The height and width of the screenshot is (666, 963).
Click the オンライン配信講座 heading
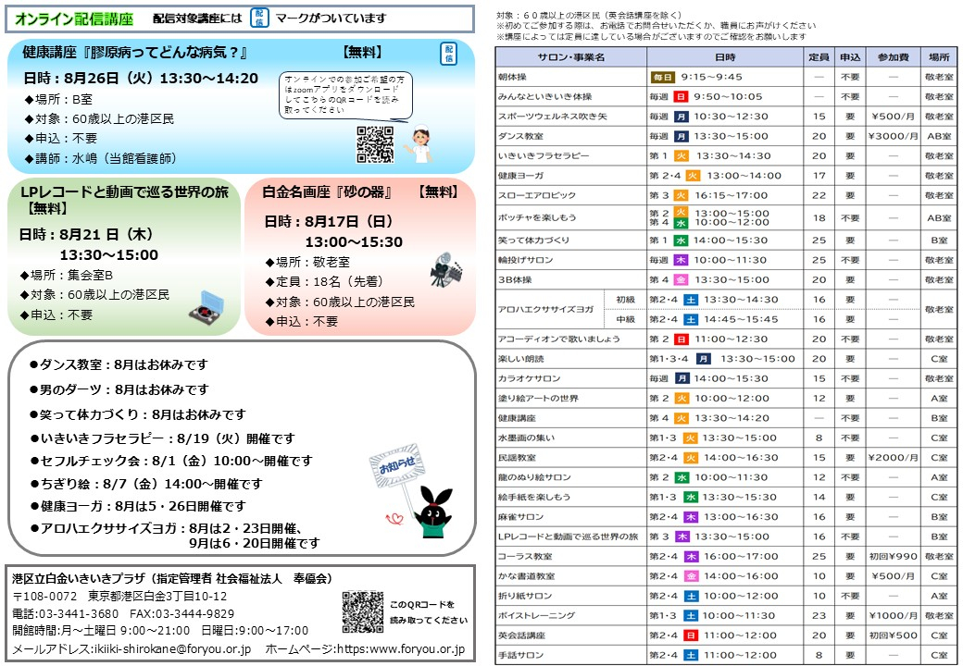(x=74, y=19)
